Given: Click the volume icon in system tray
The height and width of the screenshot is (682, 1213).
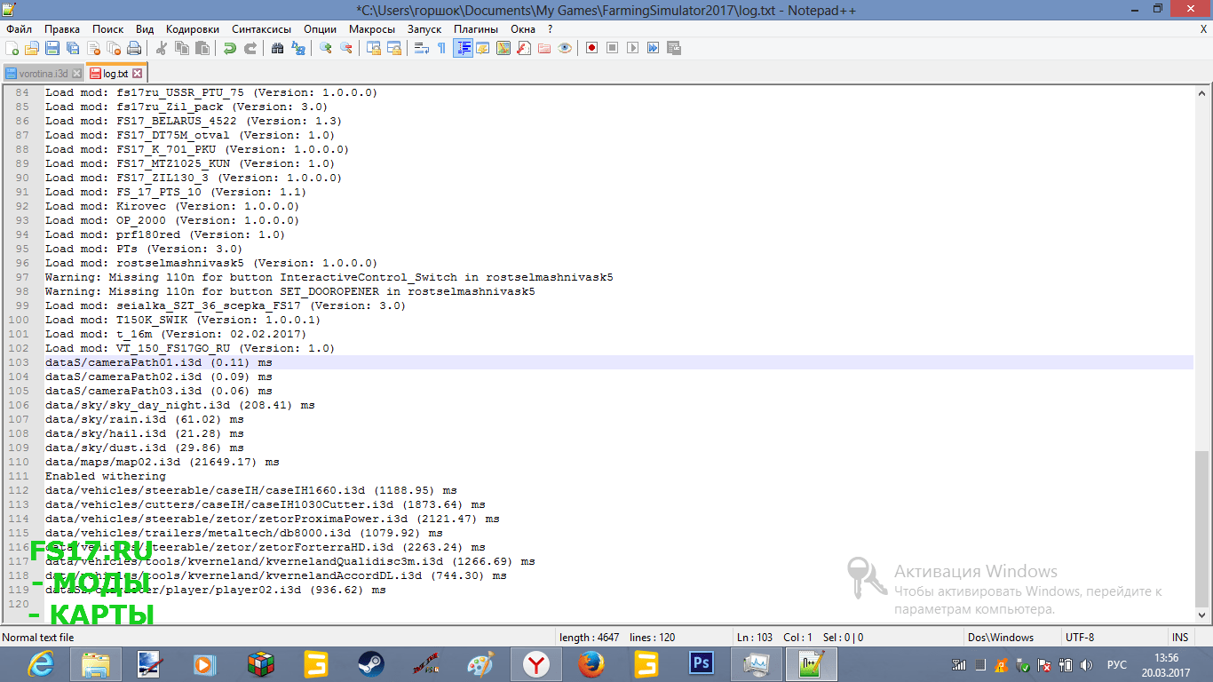Looking at the screenshot, I should pyautogui.click(x=1086, y=664).
